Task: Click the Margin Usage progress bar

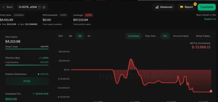Action: 27,49
